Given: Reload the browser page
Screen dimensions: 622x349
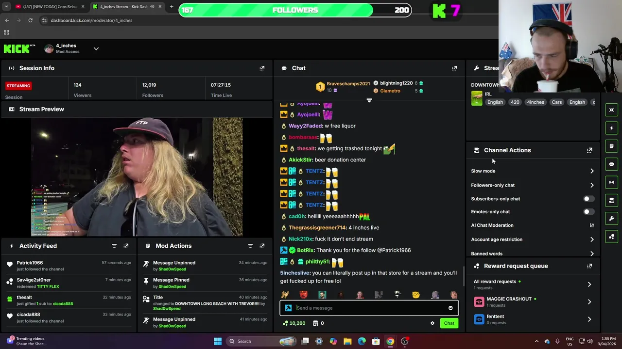Looking at the screenshot, I should [30, 20].
